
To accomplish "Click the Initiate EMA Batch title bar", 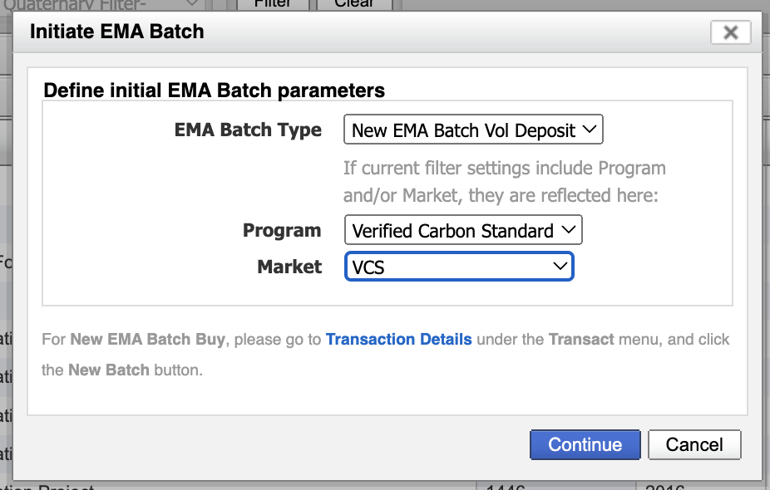I will pyautogui.click(x=116, y=32).
